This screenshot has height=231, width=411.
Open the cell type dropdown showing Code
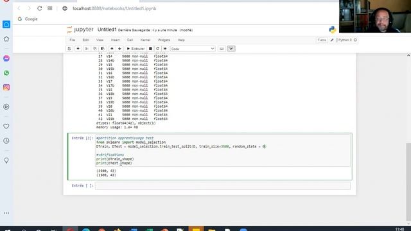pos(193,49)
